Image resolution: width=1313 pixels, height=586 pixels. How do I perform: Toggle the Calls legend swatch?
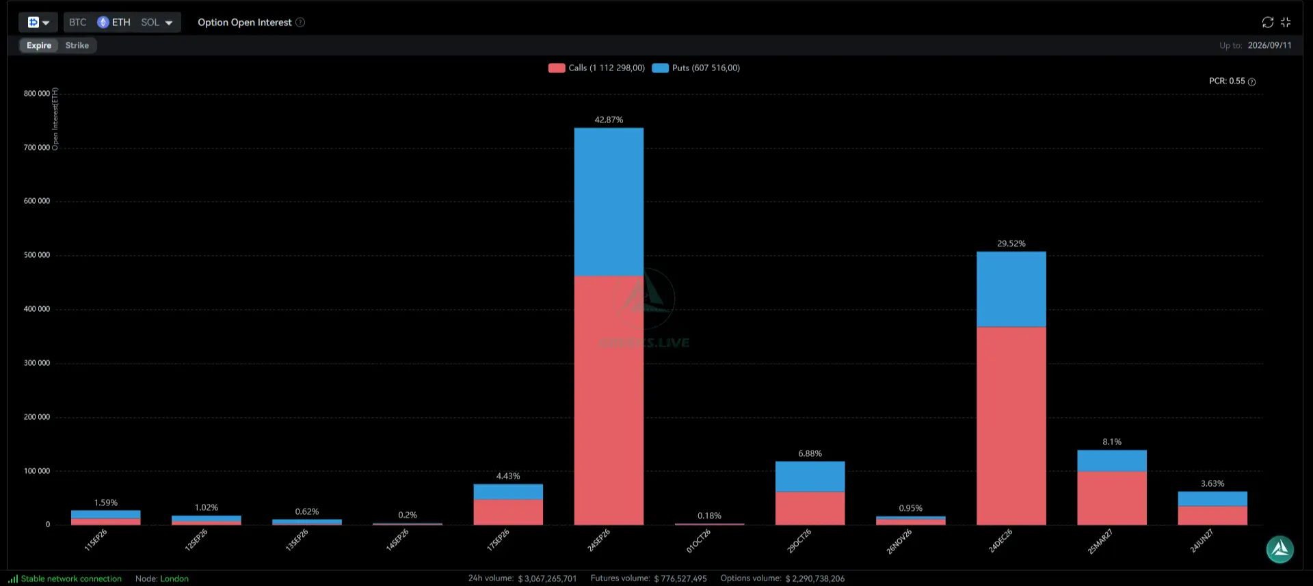click(557, 68)
